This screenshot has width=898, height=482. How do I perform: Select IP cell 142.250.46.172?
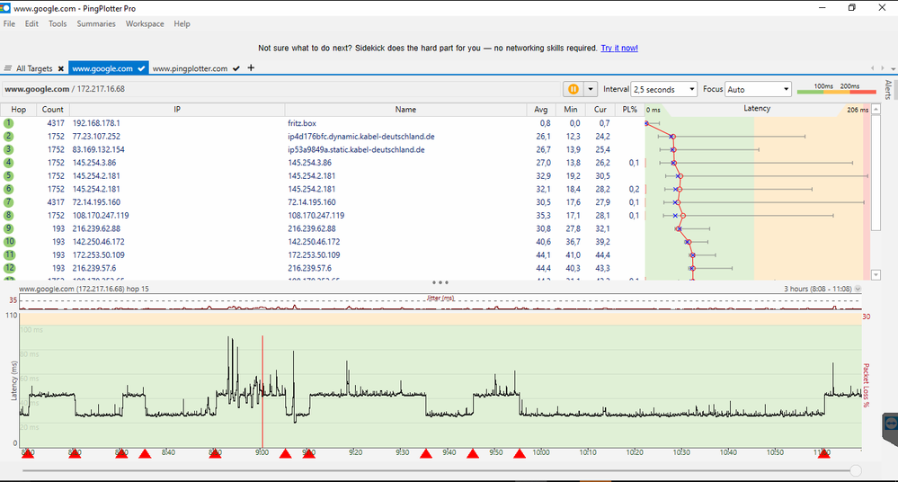click(x=99, y=242)
